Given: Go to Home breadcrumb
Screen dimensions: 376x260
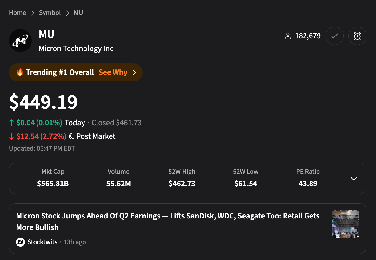Looking at the screenshot, I should tap(17, 13).
